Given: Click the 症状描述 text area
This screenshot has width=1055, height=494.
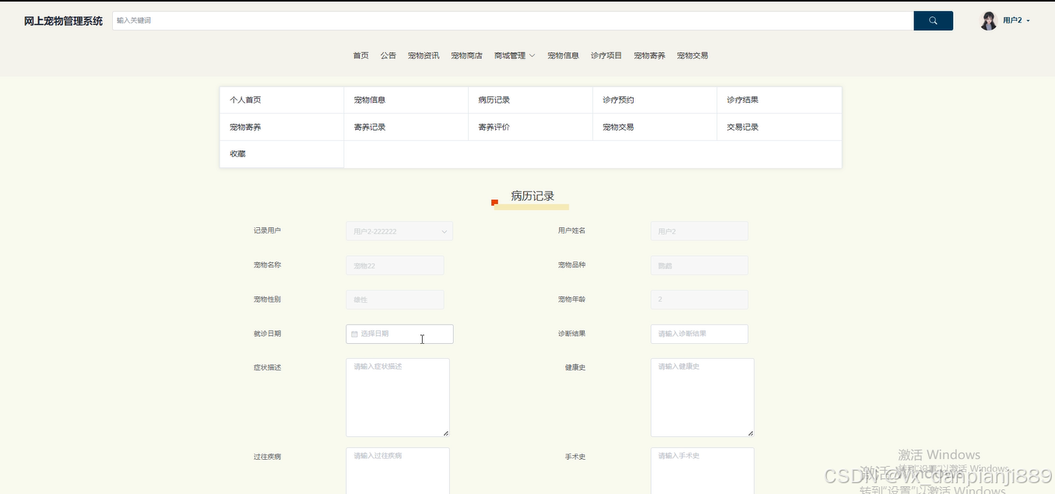Looking at the screenshot, I should [398, 398].
